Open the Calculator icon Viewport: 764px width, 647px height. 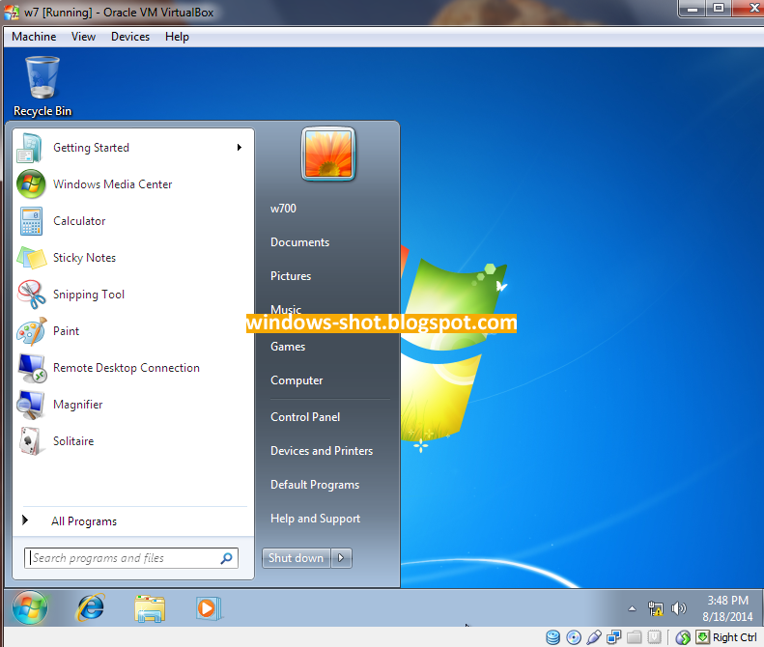coord(31,221)
